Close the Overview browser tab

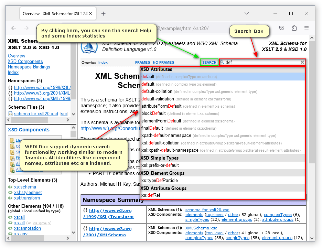click(90, 14)
